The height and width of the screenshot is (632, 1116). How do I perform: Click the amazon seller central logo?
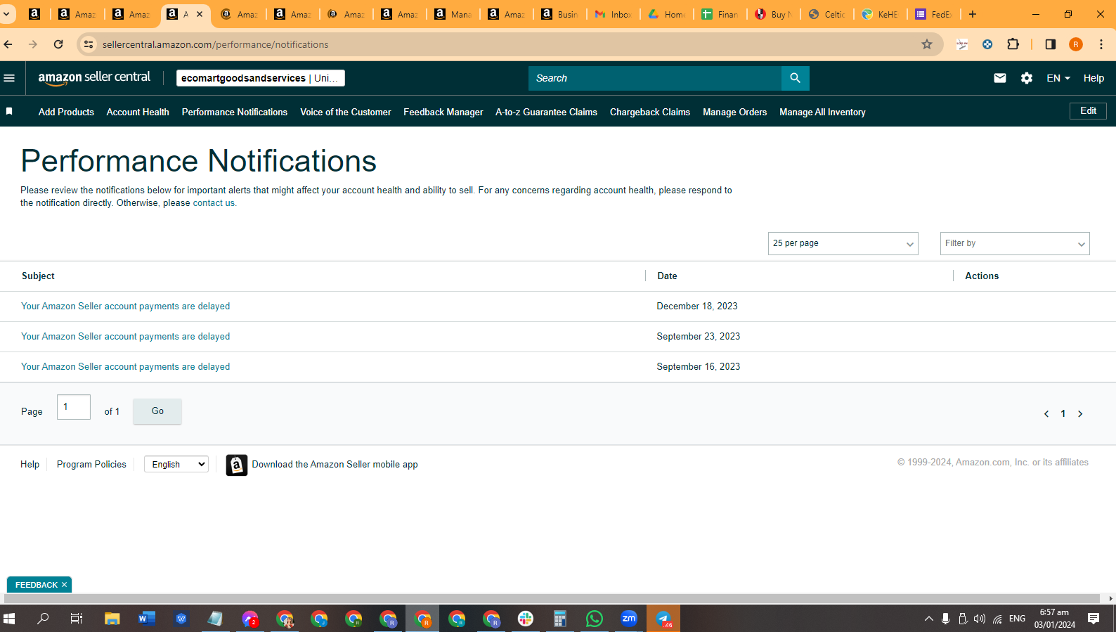(94, 78)
